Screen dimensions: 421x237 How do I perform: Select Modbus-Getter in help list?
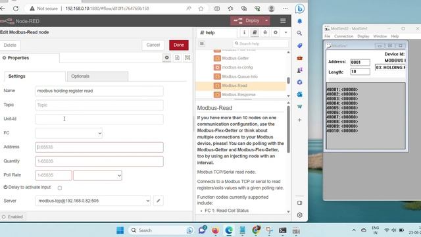pyautogui.click(x=235, y=59)
